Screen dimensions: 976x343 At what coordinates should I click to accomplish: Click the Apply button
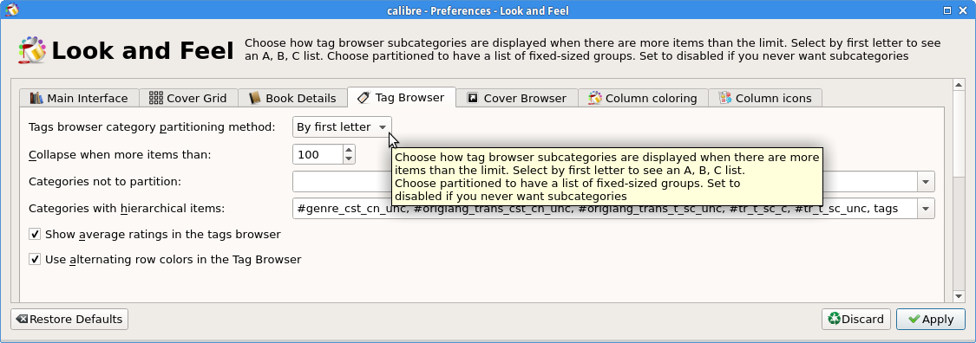click(x=931, y=319)
